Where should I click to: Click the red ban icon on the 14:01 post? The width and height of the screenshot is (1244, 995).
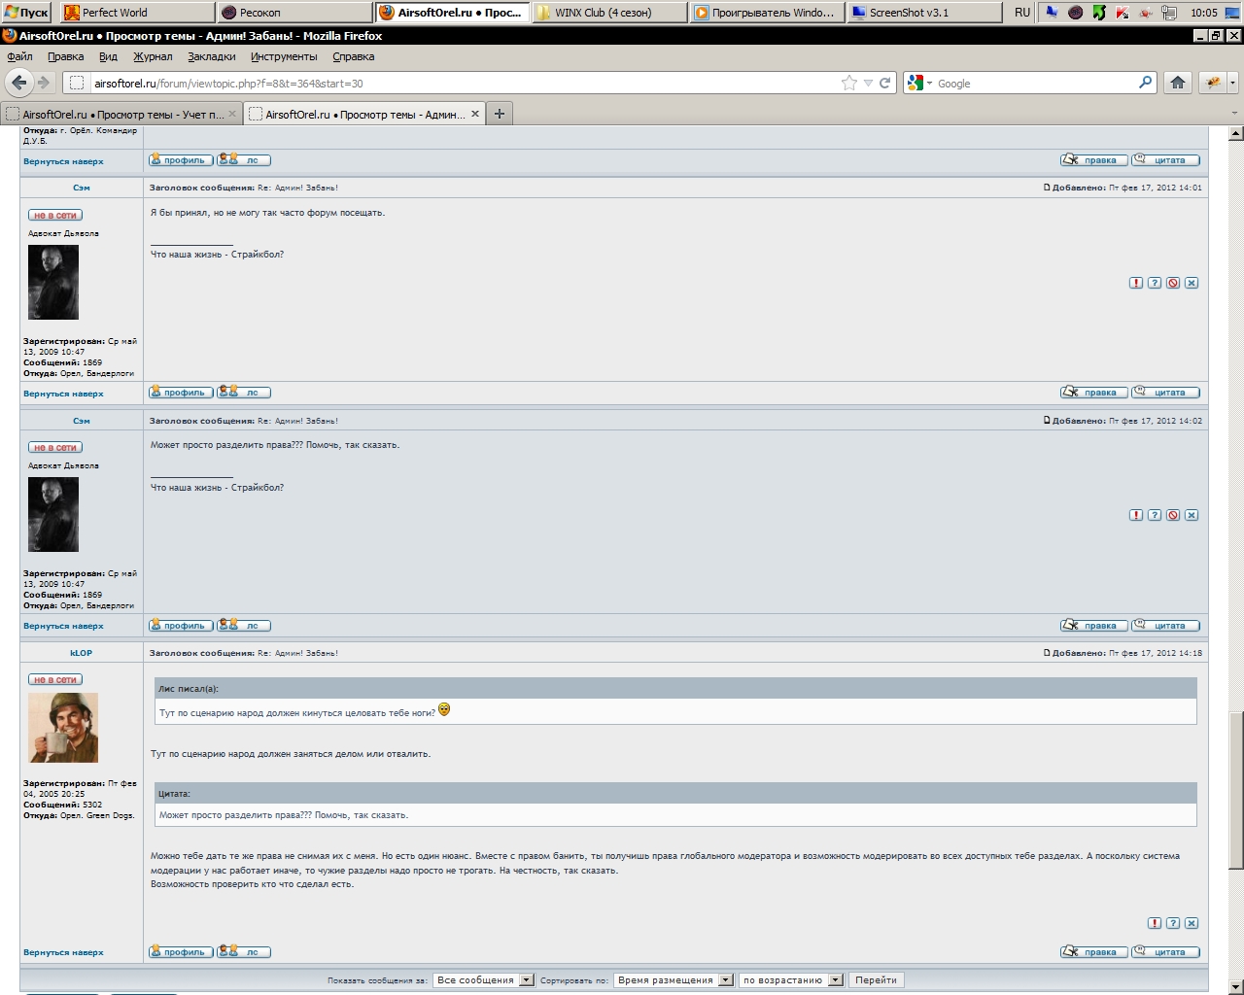[x=1173, y=283]
